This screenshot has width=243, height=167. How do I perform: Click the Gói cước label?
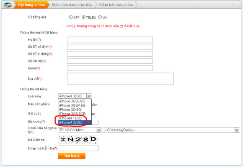[x=34, y=113]
